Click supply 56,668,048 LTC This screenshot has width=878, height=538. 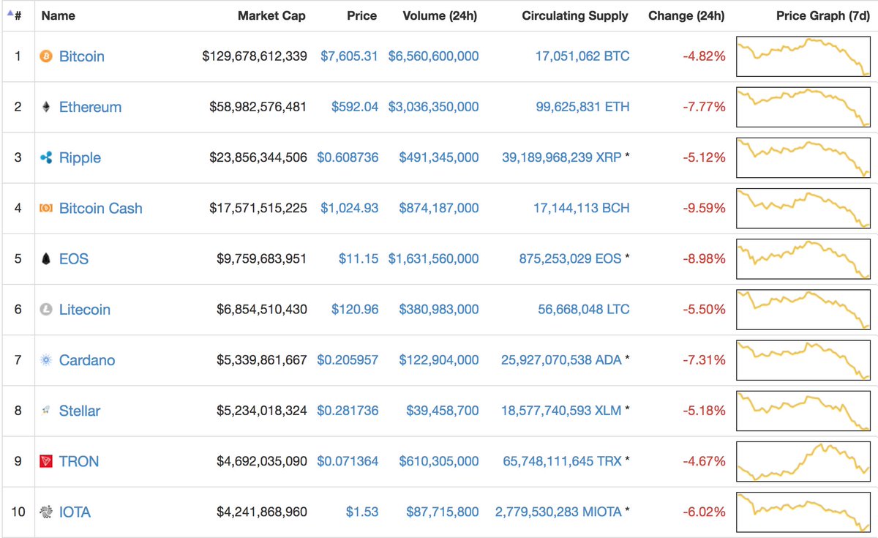coord(583,309)
